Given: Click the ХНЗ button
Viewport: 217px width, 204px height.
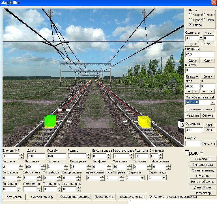Looking at the screenshot, I should point(209,130).
